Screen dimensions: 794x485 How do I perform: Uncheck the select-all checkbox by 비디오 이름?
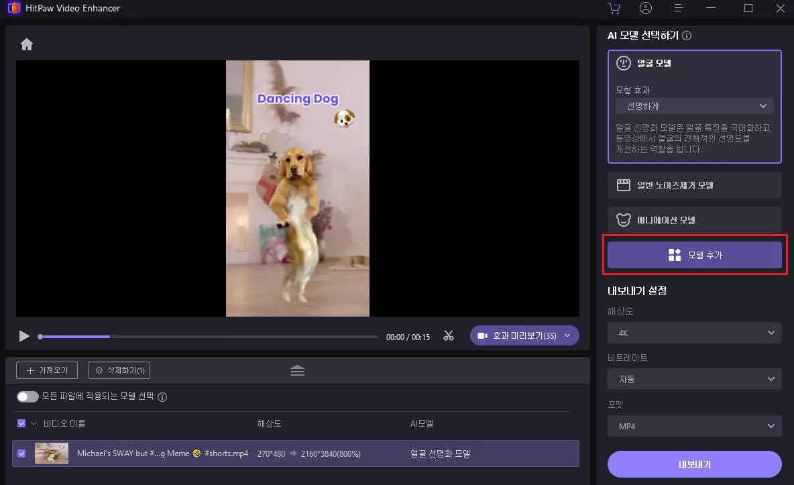pos(21,423)
